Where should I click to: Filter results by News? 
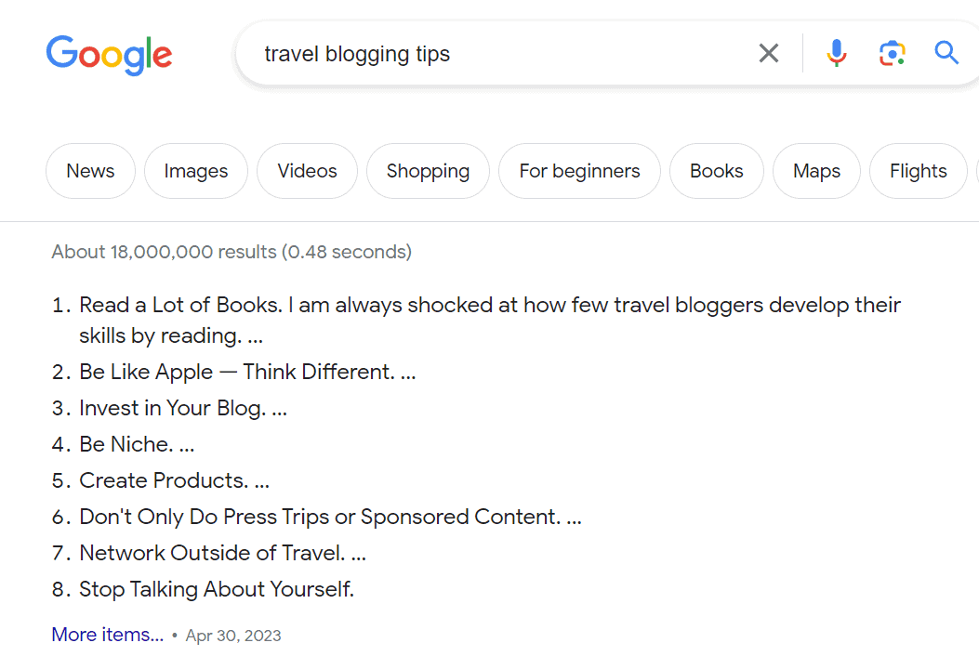[90, 171]
